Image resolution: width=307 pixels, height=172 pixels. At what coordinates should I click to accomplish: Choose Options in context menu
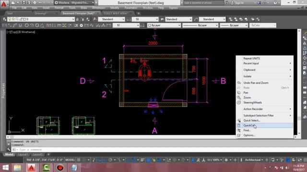coord(264,135)
